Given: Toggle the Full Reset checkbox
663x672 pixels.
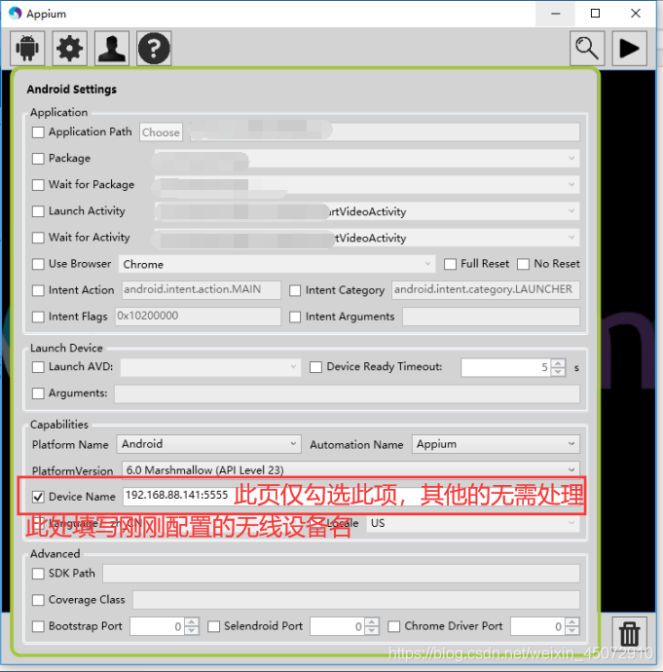Looking at the screenshot, I should point(450,264).
